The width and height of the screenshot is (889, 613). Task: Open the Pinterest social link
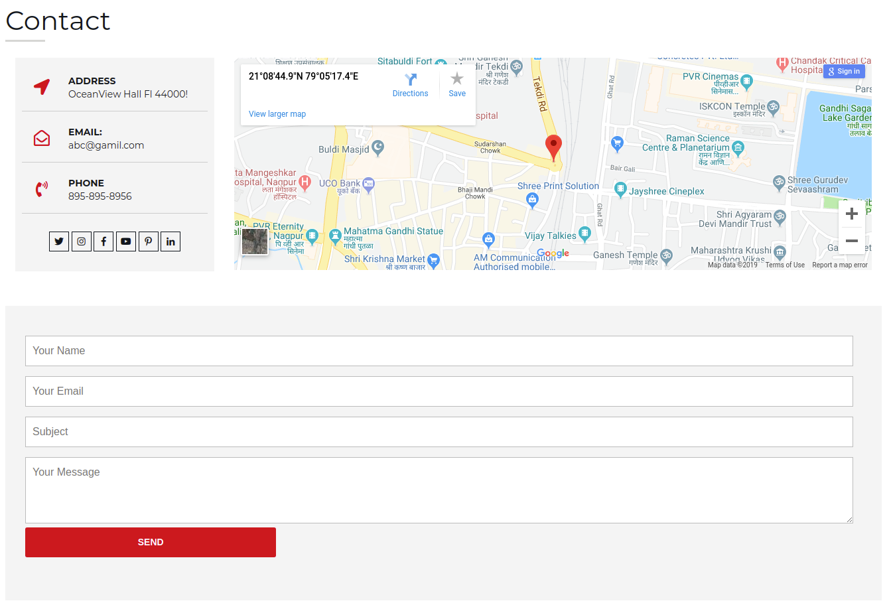[148, 241]
